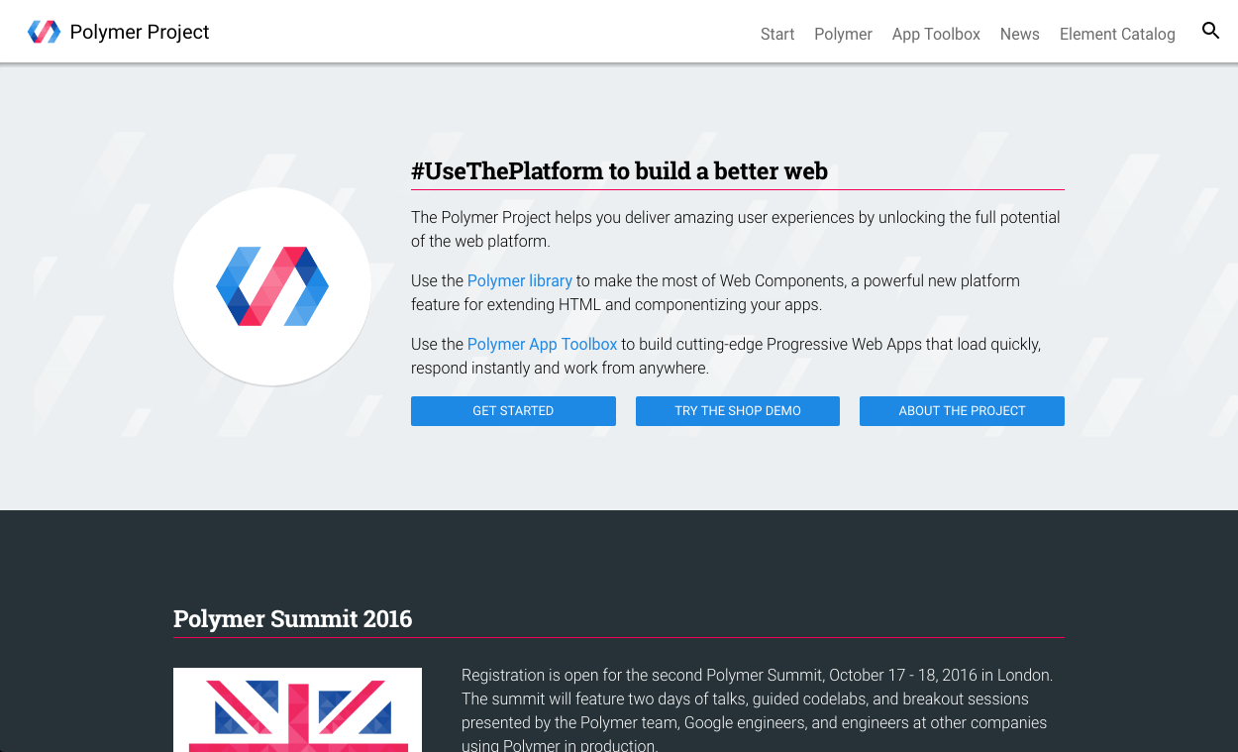
Task: Click the Polymer Summit 2016 heading
Action: click(292, 619)
